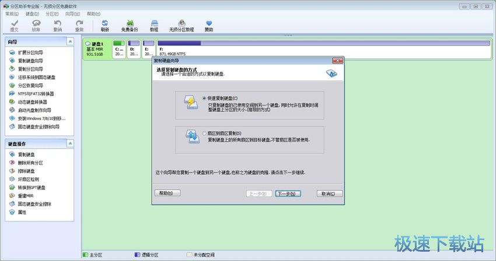
Task: Open the 分区(P) menu
Action: (x=52, y=13)
